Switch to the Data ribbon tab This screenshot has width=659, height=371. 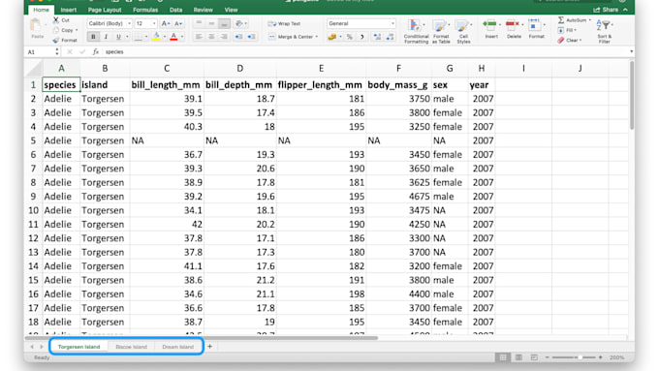click(x=175, y=10)
